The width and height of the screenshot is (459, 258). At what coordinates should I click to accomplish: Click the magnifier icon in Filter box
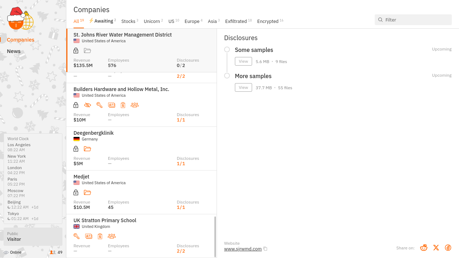380,20
